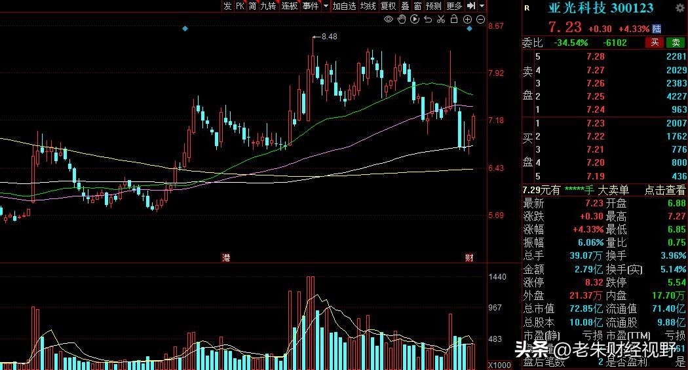Zoom in with the plus circle icon
The height and width of the screenshot is (370, 688).
click(467, 19)
